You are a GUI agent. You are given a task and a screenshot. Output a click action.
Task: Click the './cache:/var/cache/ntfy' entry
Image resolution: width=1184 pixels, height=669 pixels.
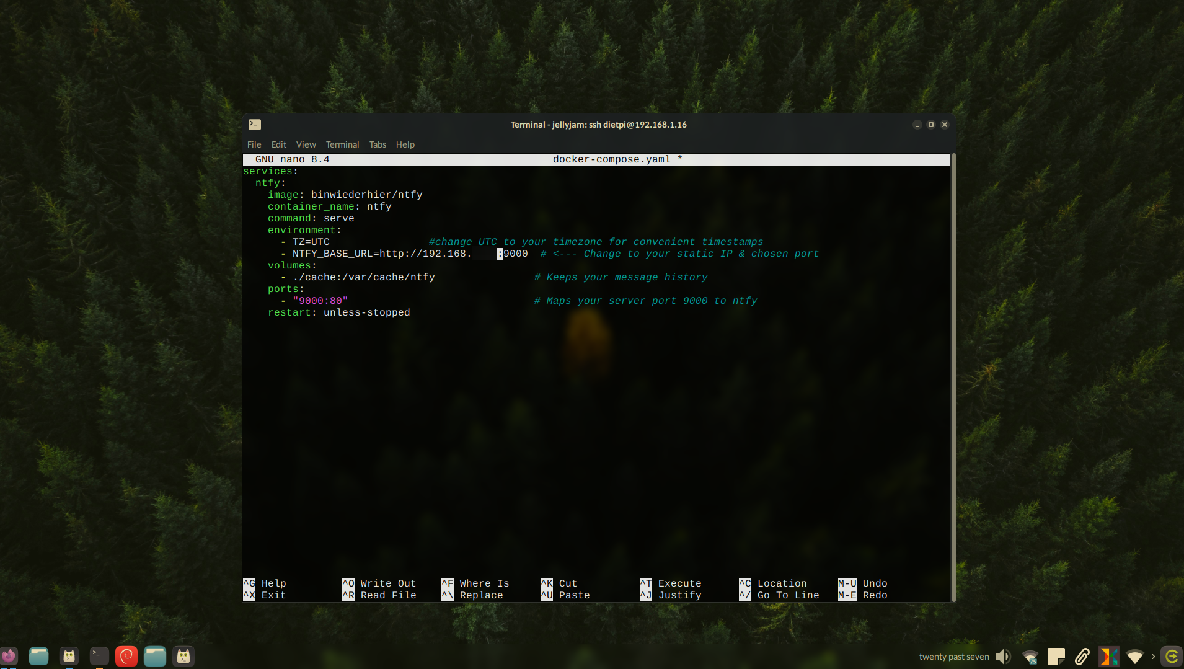[x=364, y=278]
